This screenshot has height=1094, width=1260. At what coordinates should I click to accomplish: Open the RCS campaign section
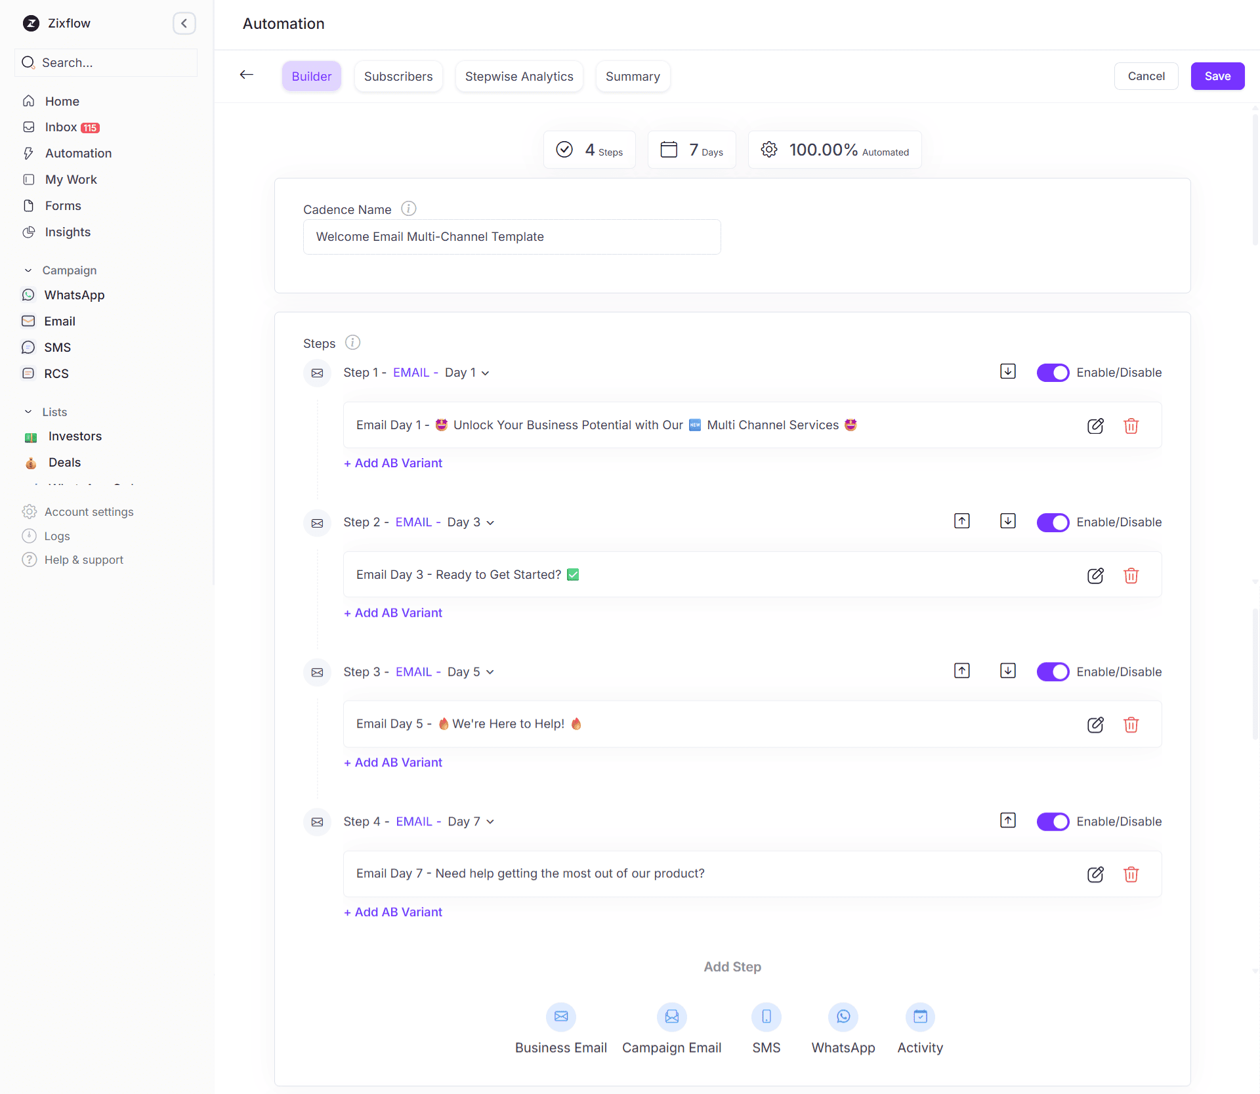56,373
